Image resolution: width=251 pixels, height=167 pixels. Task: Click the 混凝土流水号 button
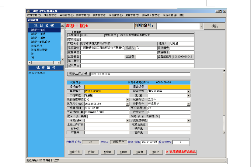point(78,74)
